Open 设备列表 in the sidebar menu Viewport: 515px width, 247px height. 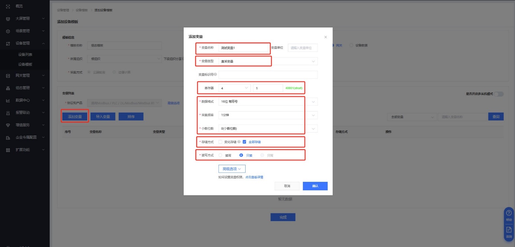(x=25, y=54)
